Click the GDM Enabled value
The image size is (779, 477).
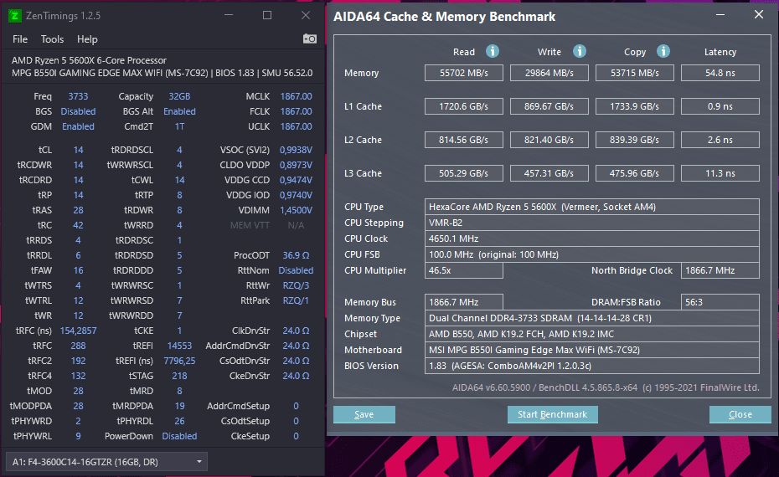78,126
